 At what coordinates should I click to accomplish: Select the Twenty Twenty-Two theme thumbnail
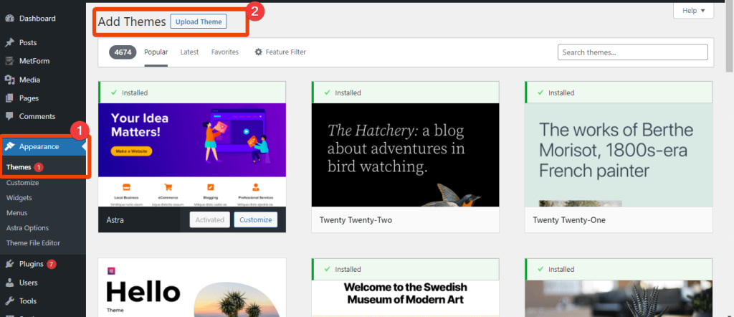pos(405,154)
